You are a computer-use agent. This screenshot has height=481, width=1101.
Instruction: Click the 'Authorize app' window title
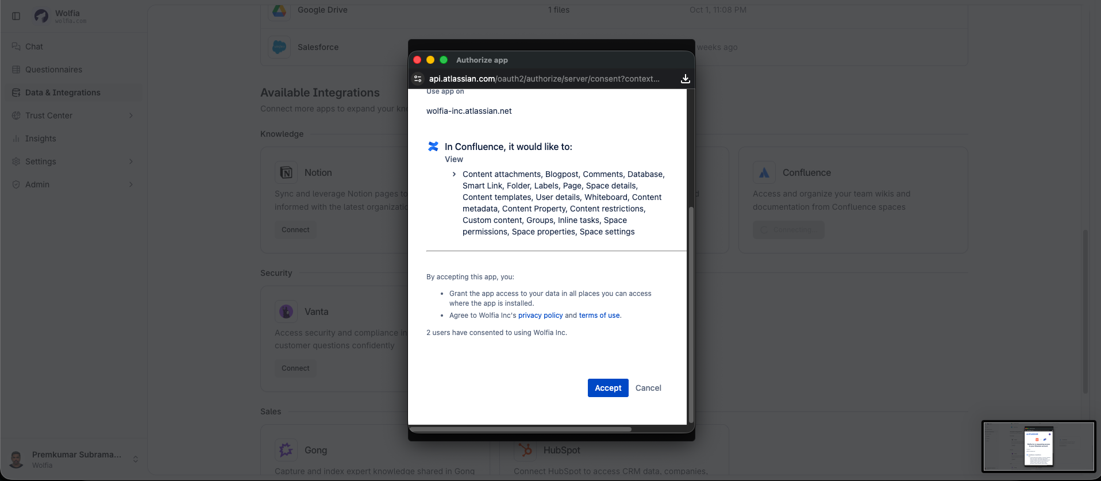(482, 60)
